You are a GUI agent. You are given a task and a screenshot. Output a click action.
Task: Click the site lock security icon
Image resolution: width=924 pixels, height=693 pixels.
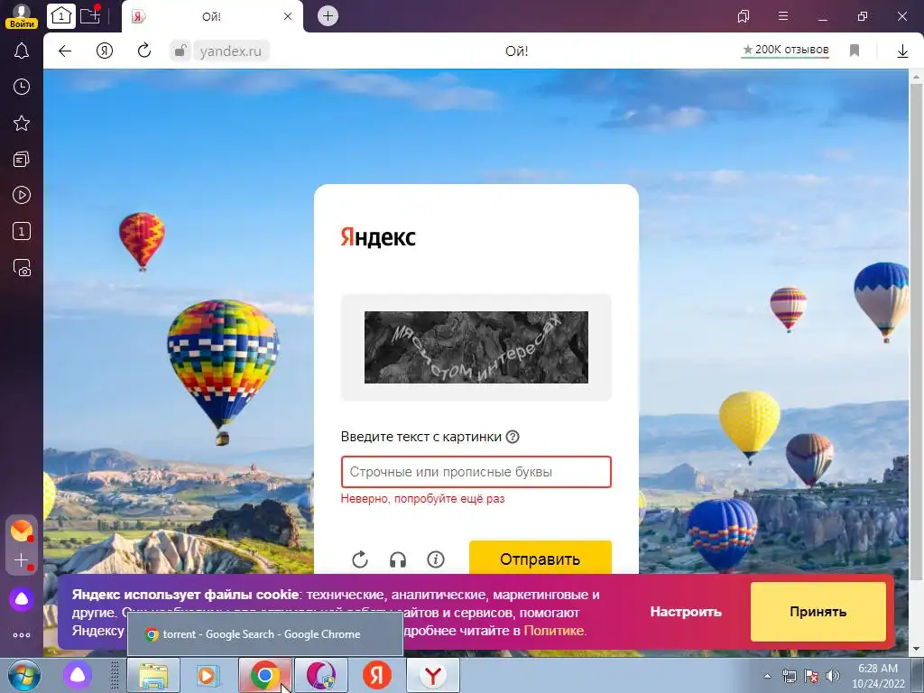coord(180,51)
